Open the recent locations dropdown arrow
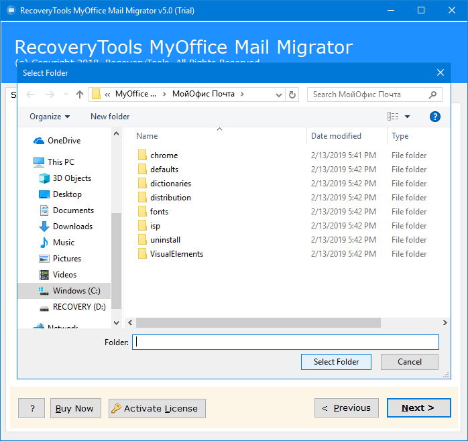 pos(66,94)
